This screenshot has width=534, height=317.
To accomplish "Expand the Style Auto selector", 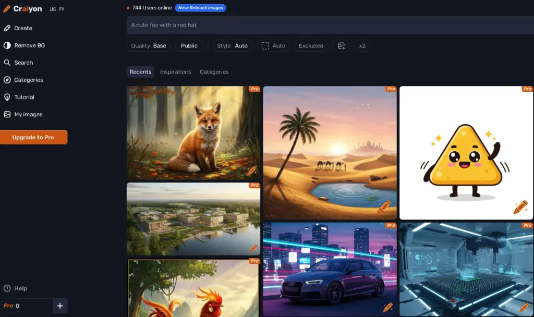I will (x=232, y=46).
